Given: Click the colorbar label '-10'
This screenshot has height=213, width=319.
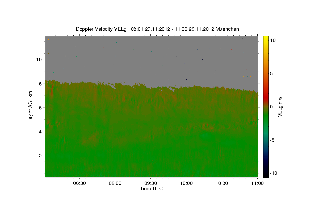Looking at the screenshot, I should click(x=273, y=173).
